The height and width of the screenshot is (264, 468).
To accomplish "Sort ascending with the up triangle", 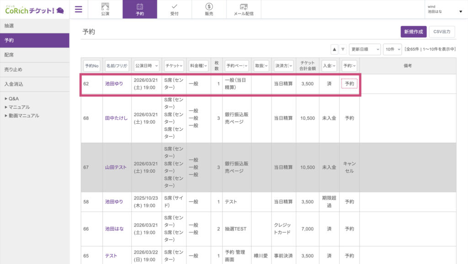I will (x=335, y=49).
